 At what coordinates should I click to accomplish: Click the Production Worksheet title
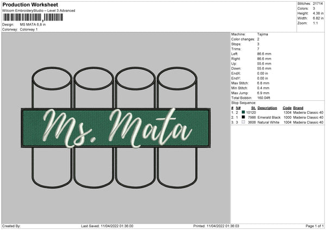click(x=30, y=4)
